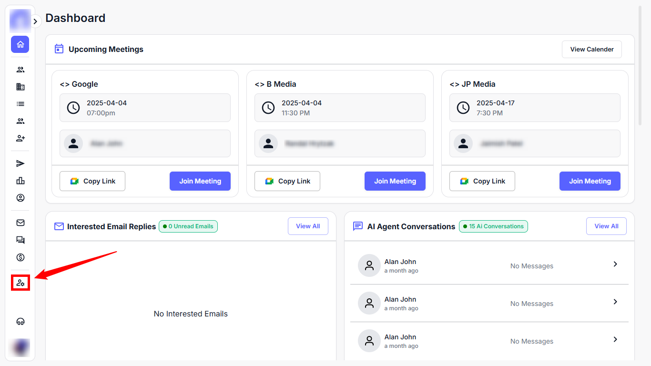Open the building companies icon in sidebar
The width and height of the screenshot is (651, 366).
(x=20, y=87)
